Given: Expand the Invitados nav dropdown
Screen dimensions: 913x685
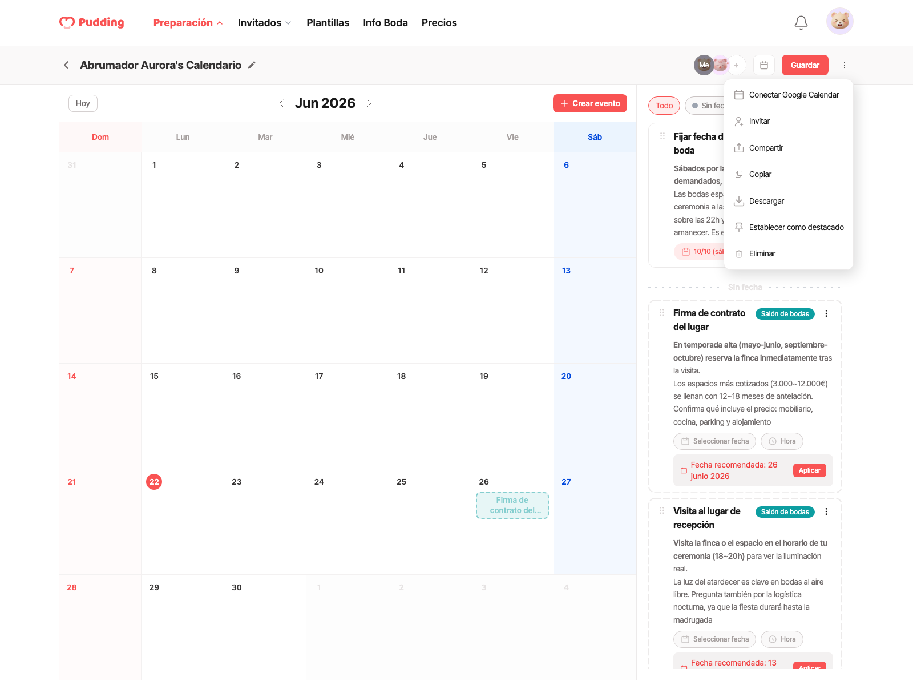Looking at the screenshot, I should click(x=264, y=23).
